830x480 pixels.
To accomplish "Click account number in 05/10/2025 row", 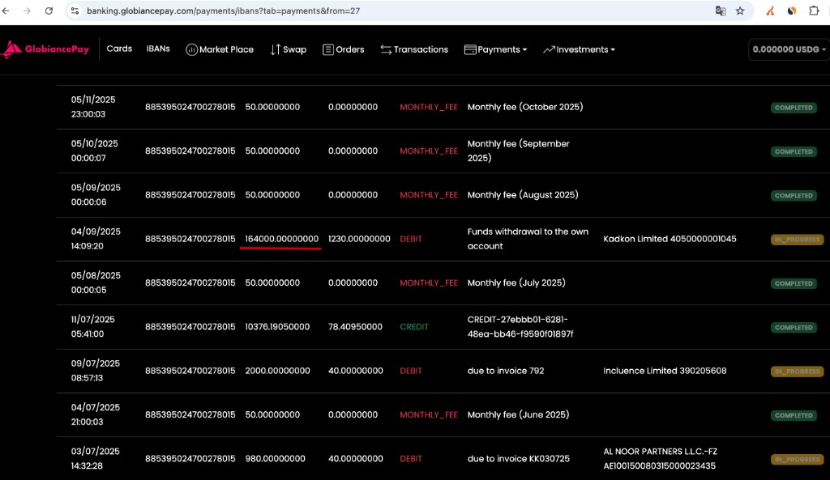I will pyautogui.click(x=190, y=151).
